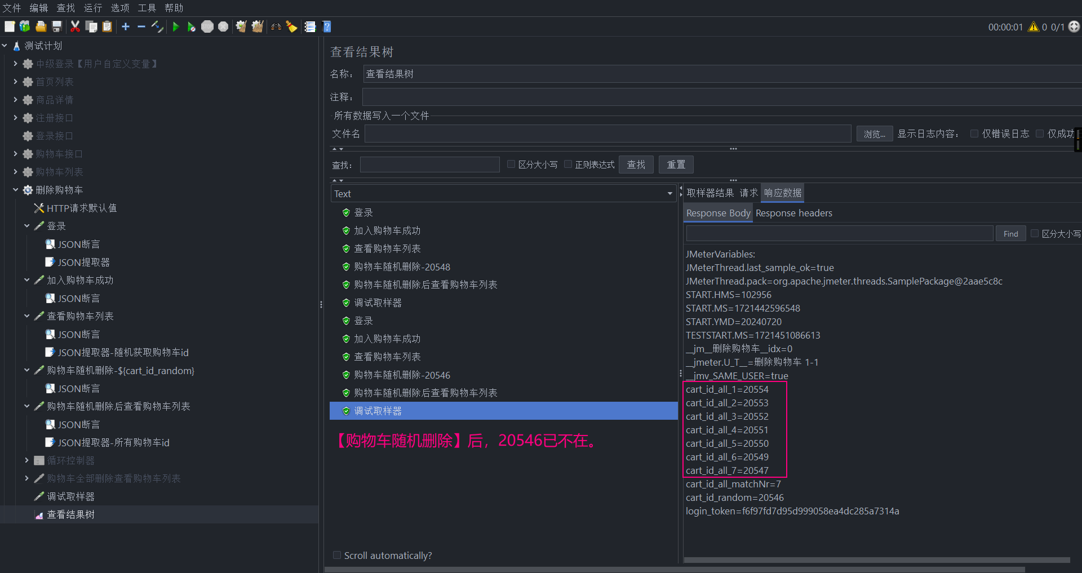Click the 浏览... button
This screenshot has height=573, width=1082.
(x=875, y=134)
